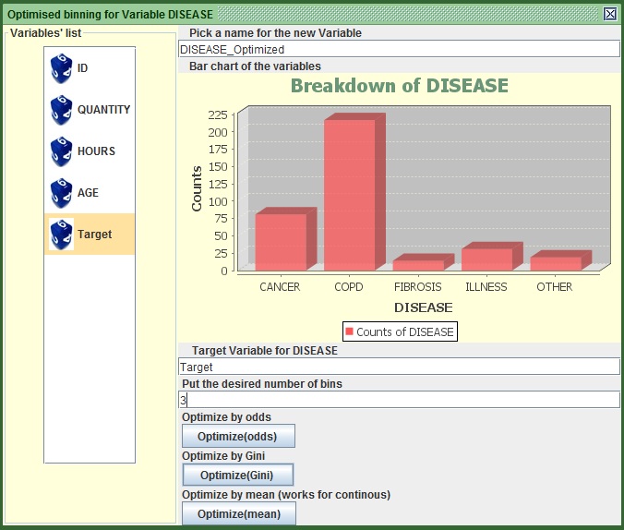Click the OTHER bar in the chart
Image resolution: width=624 pixels, height=530 pixels.
pyautogui.click(x=556, y=263)
